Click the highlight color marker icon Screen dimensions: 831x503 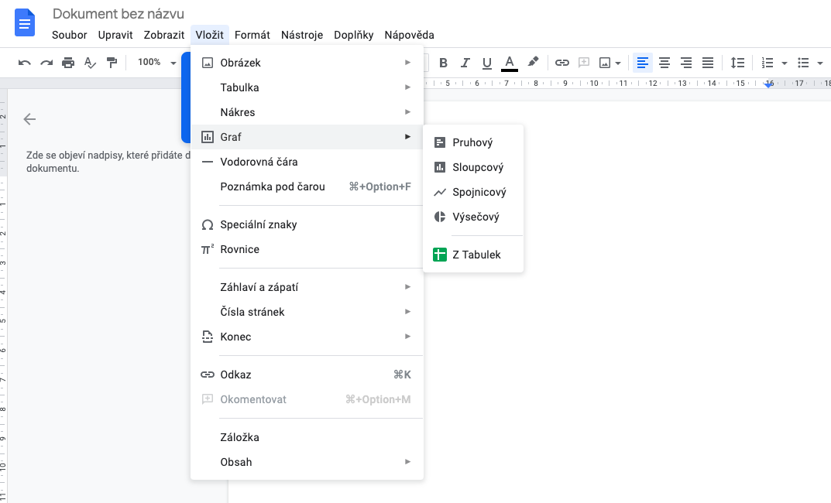coord(533,63)
